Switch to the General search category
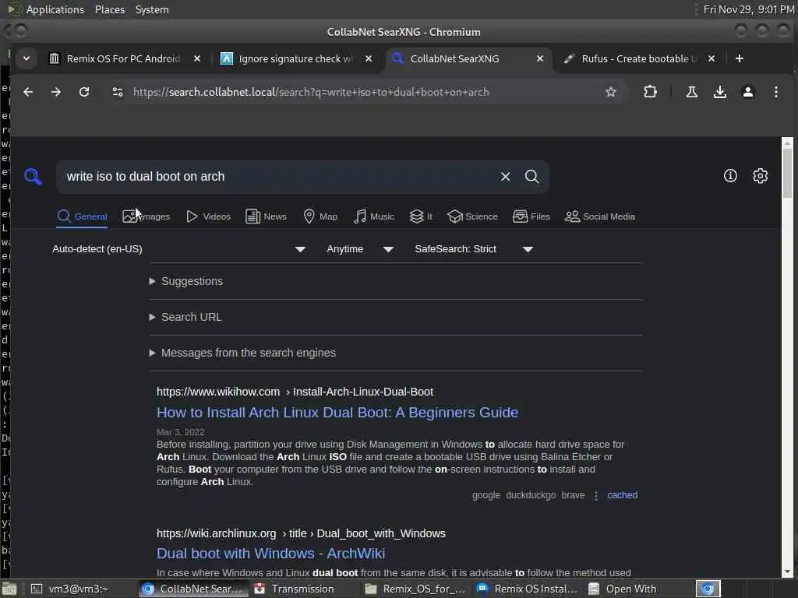Screen dimensions: 798x598 82,216
